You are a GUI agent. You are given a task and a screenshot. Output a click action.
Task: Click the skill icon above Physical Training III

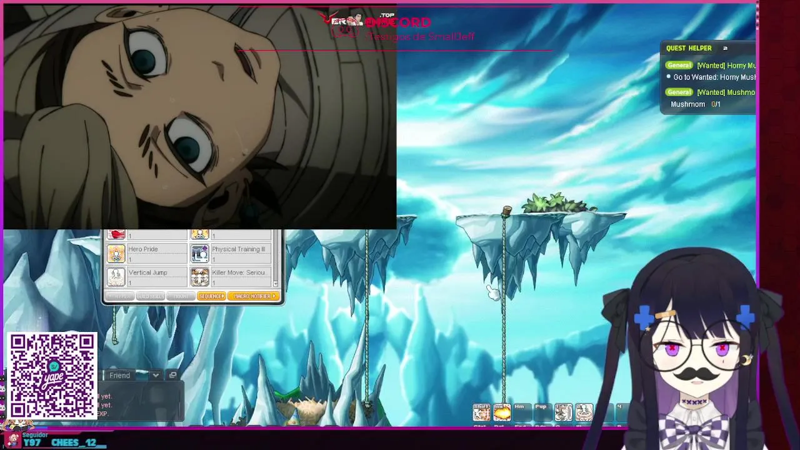199,234
